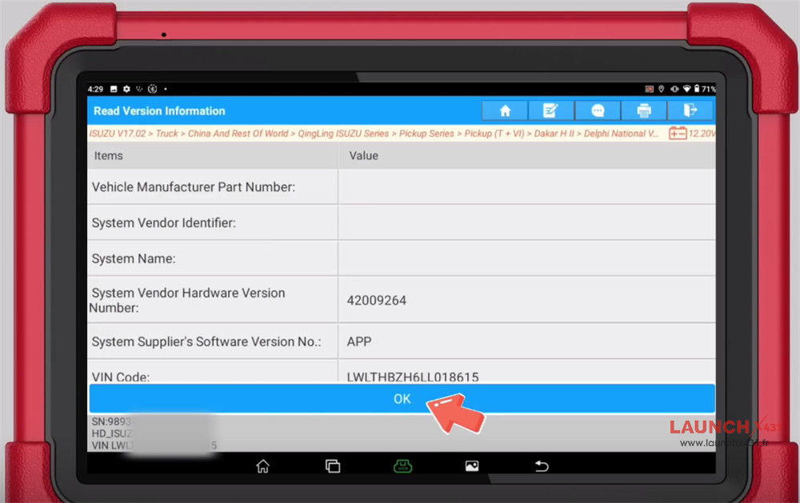Confirm with the OK button

(402, 398)
